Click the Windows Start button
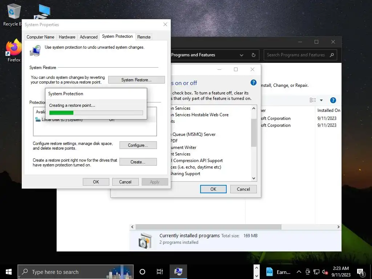The image size is (372, 279). tap(9, 272)
